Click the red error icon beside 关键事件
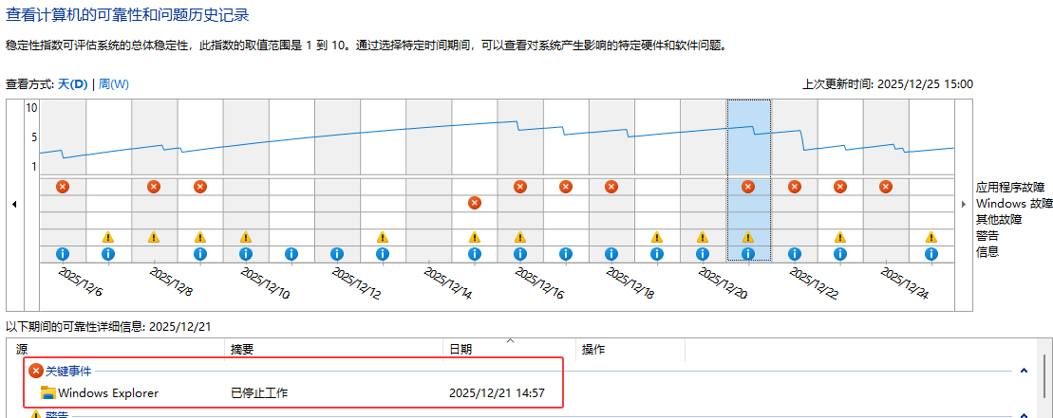 click(36, 371)
